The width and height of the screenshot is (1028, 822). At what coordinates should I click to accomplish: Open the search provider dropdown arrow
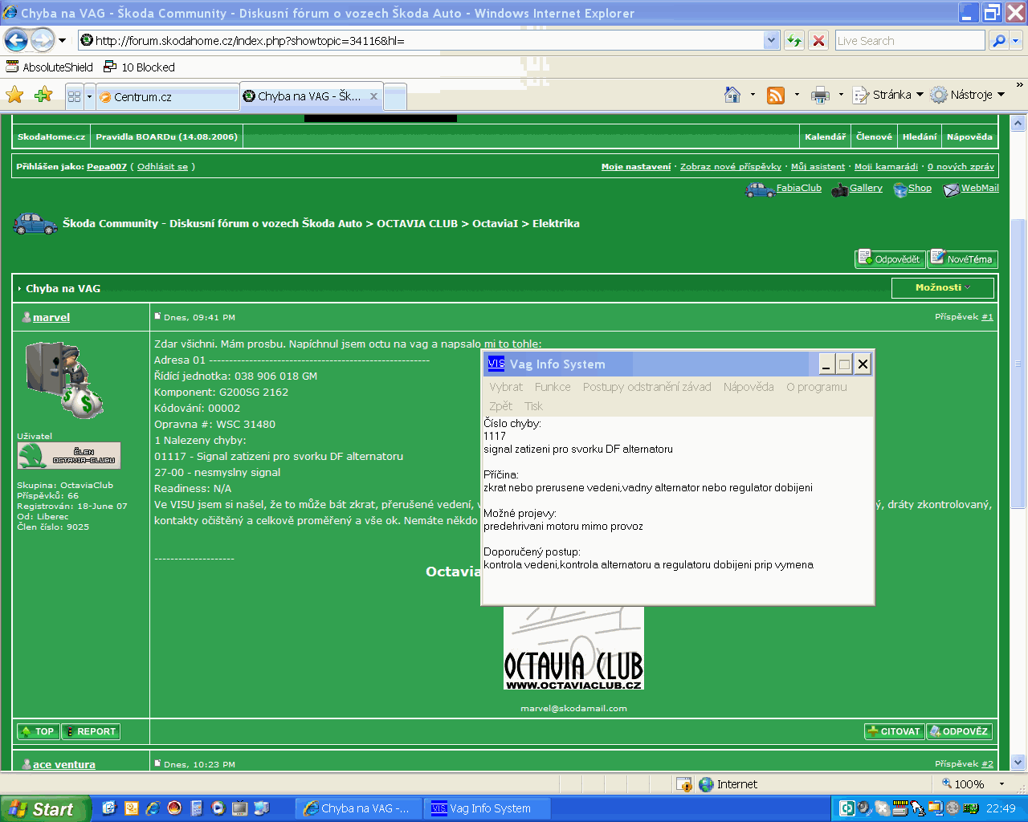coord(1016,40)
